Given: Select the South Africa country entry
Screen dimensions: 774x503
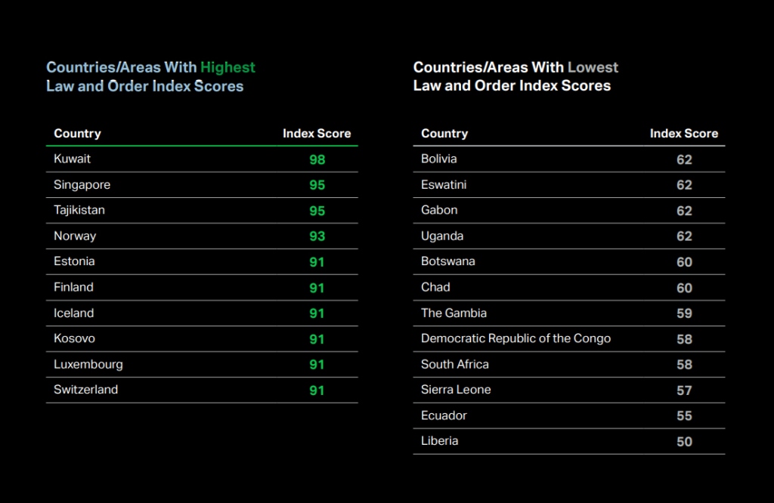Looking at the screenshot, I should coord(454,364).
